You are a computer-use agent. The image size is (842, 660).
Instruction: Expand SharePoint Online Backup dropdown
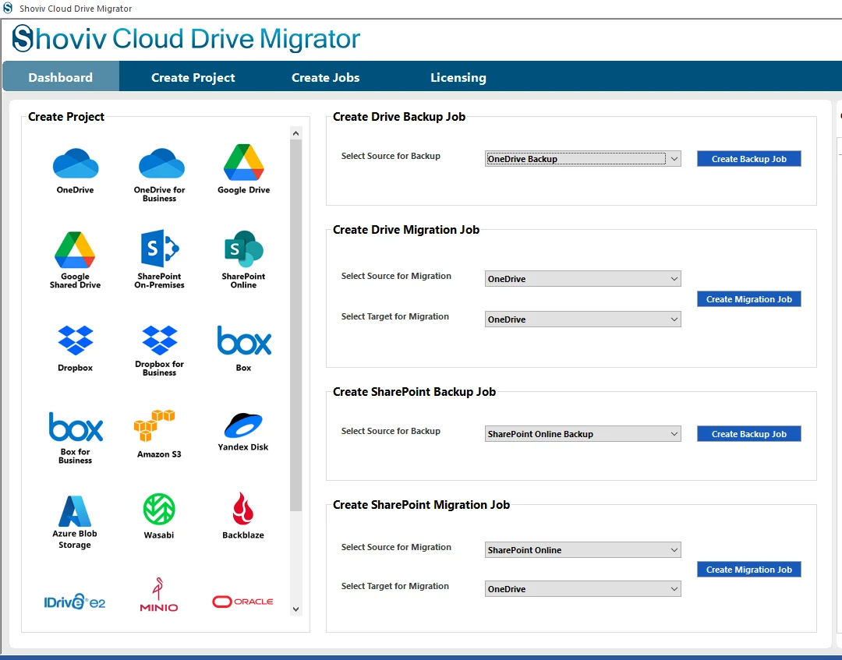point(582,433)
